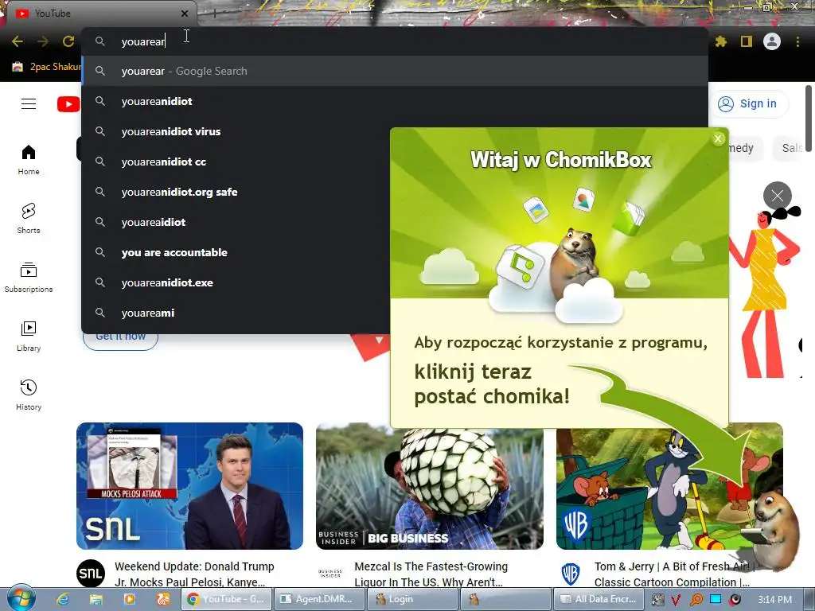Open the Chrome profile avatar
815x611 pixels.
pos(772,41)
